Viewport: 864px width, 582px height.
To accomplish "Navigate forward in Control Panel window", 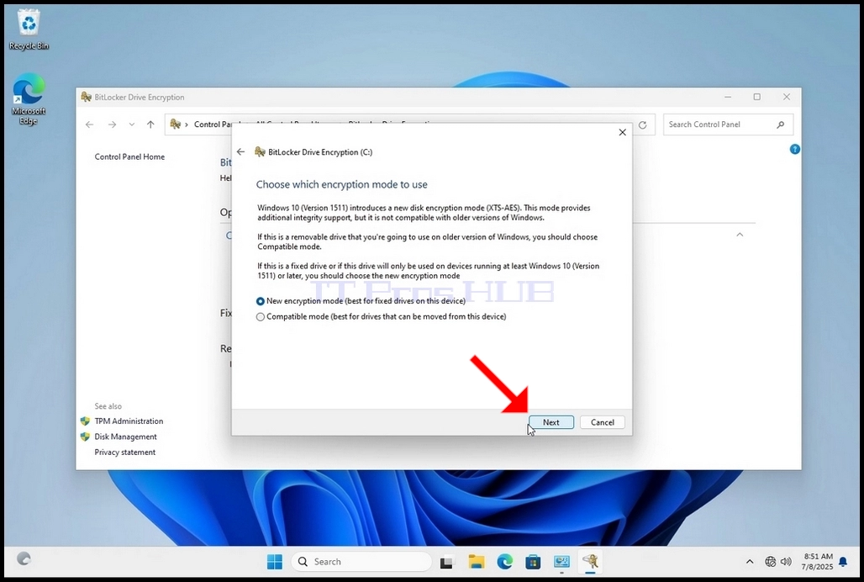I will (112, 124).
